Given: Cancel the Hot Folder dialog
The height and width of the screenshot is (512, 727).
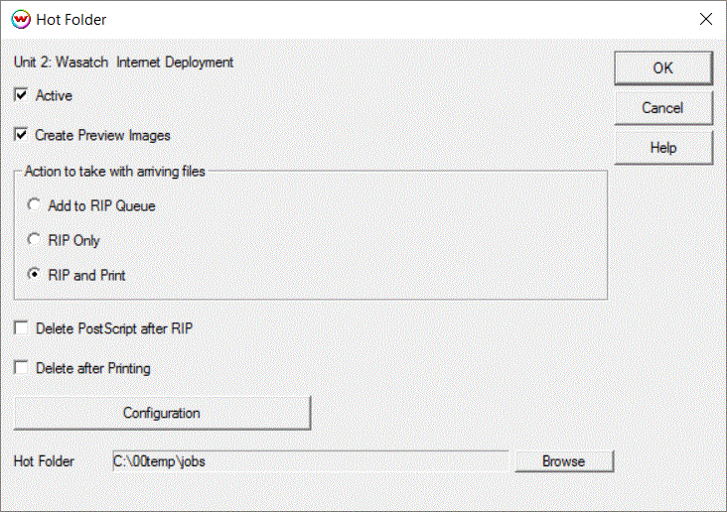Looking at the screenshot, I should pyautogui.click(x=663, y=108).
